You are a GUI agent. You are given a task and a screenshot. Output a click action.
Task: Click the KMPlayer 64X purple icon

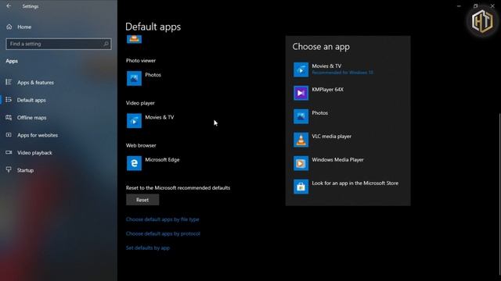[x=301, y=93]
